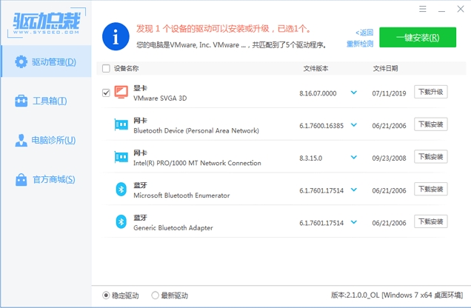The image size is (471, 308).
Task: Click the 重新检测 link
Action: [360, 44]
